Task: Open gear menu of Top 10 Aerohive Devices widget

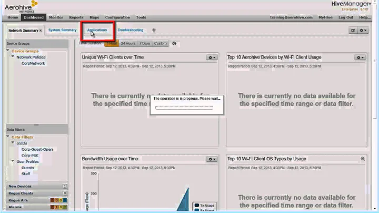Action: tap(360, 57)
